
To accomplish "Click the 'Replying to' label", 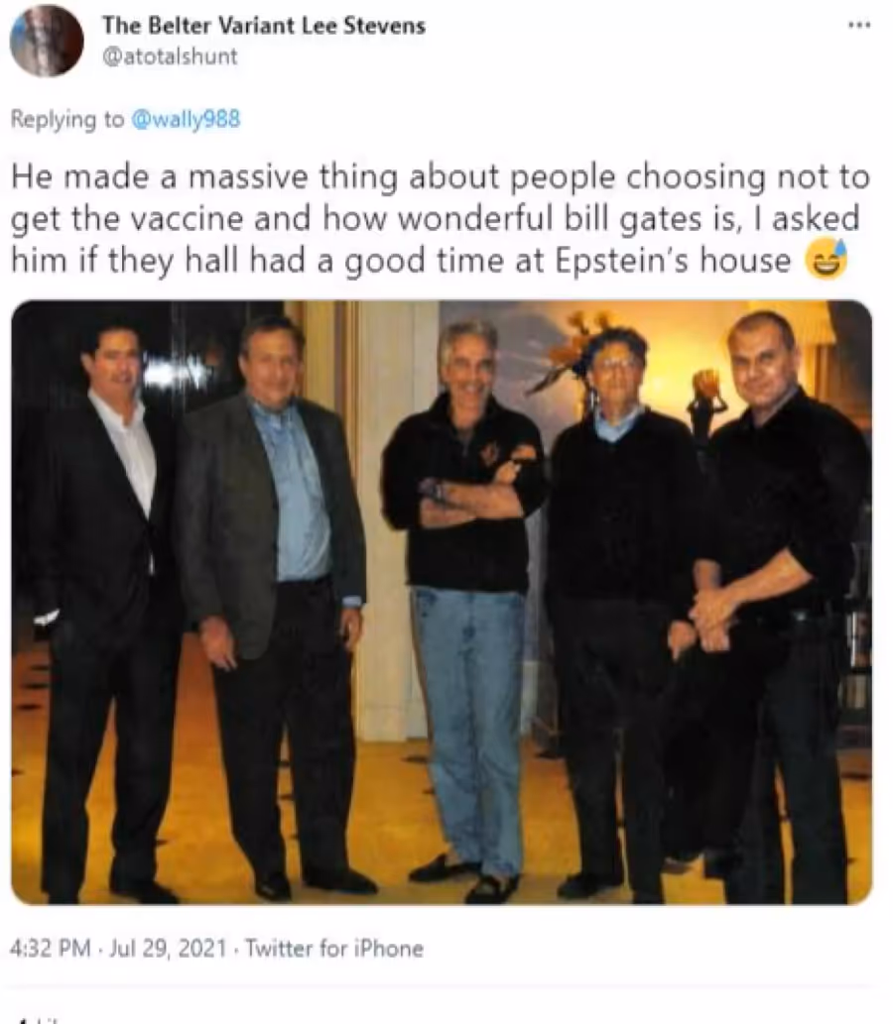I will [x=67, y=119].
